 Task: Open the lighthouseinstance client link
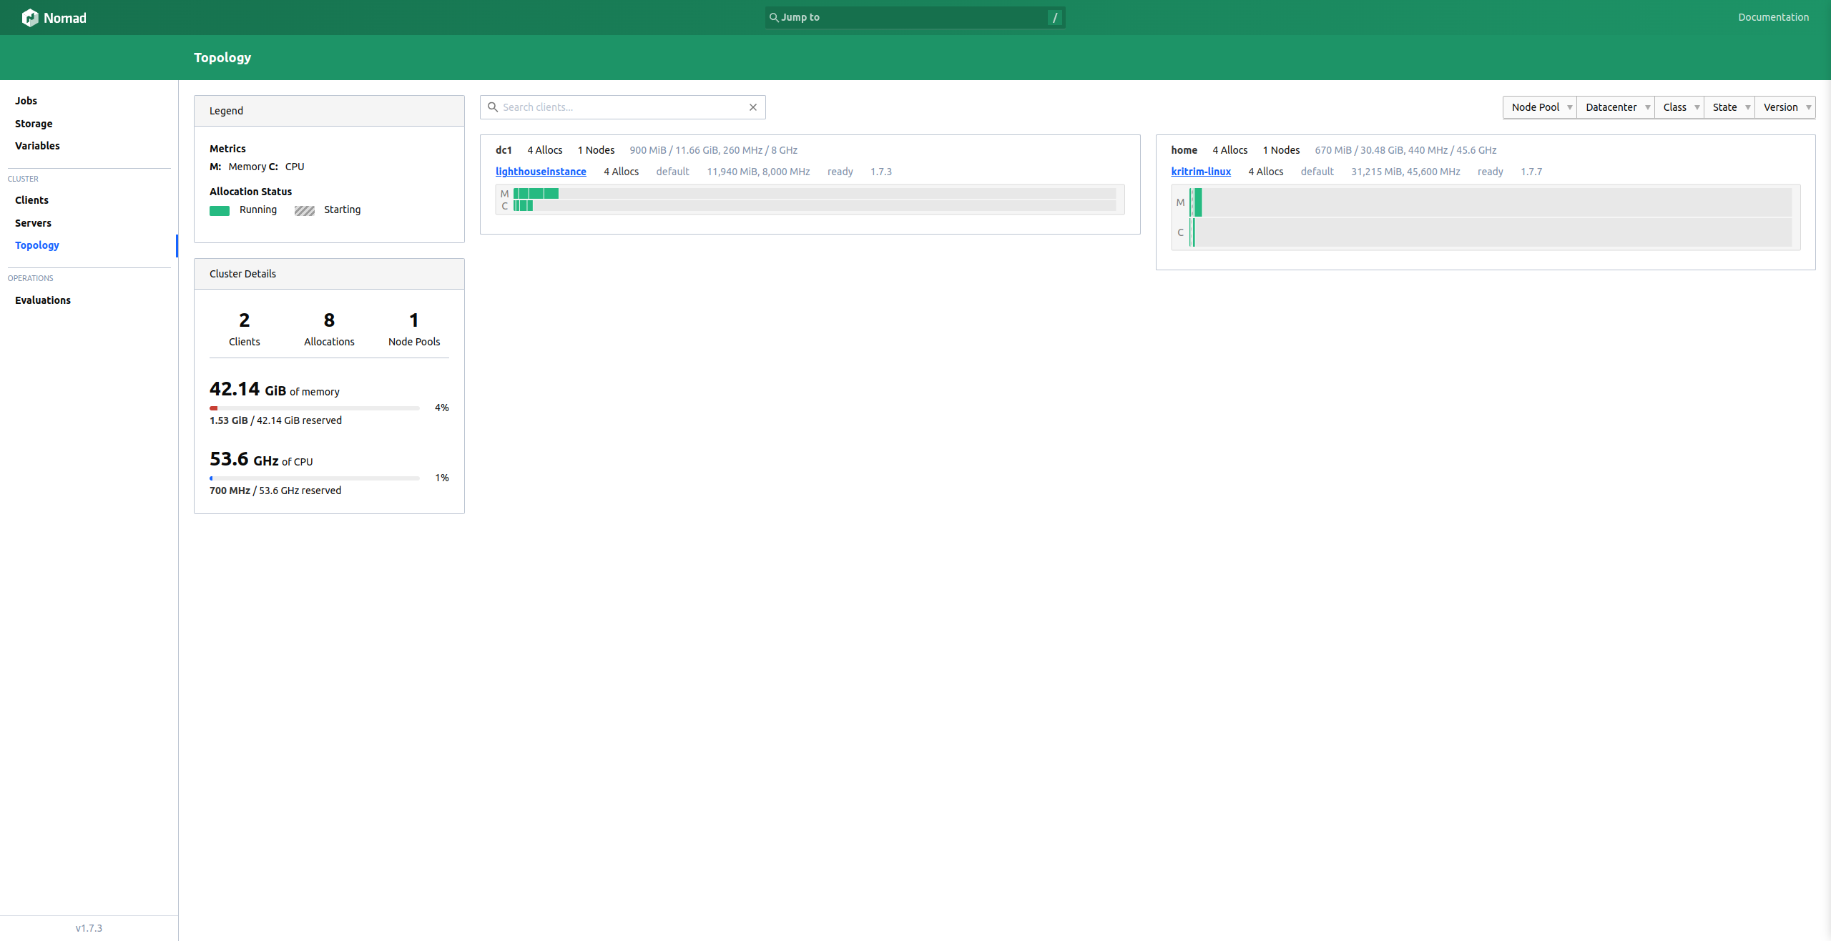coord(541,172)
